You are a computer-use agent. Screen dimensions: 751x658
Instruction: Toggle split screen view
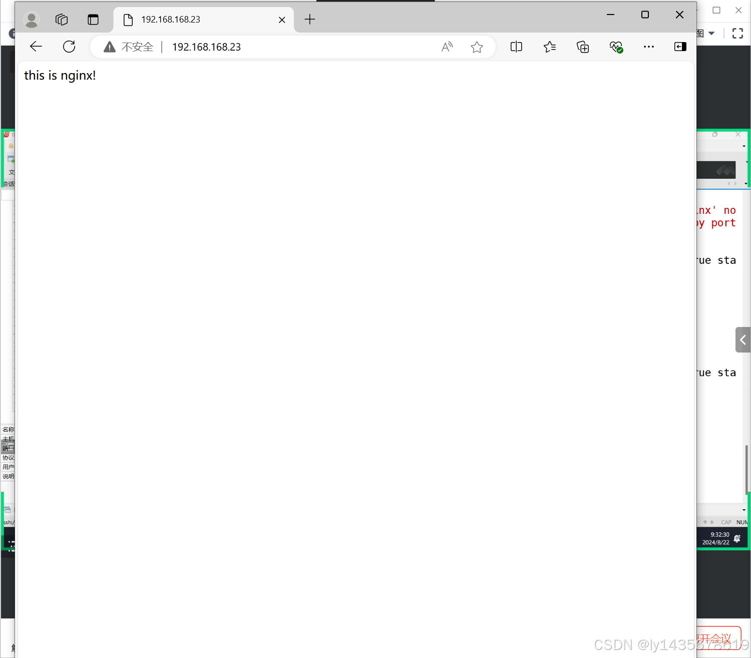(516, 47)
